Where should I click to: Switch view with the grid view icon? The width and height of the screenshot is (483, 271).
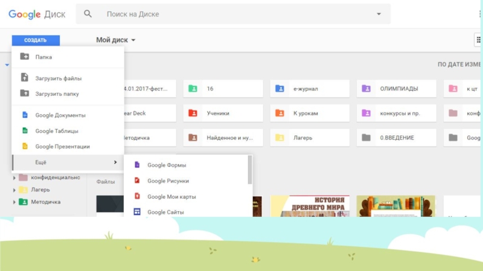(x=478, y=40)
